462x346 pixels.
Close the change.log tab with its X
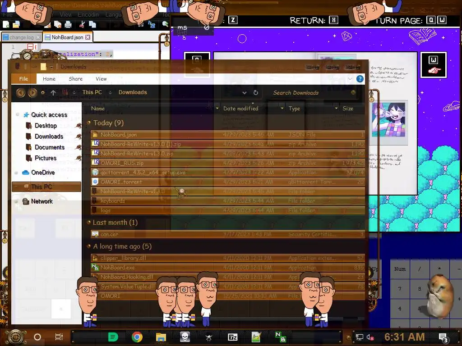pos(38,37)
